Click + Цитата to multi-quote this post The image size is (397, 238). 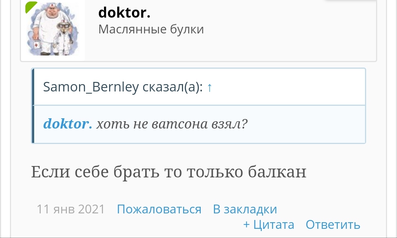pyautogui.click(x=269, y=224)
